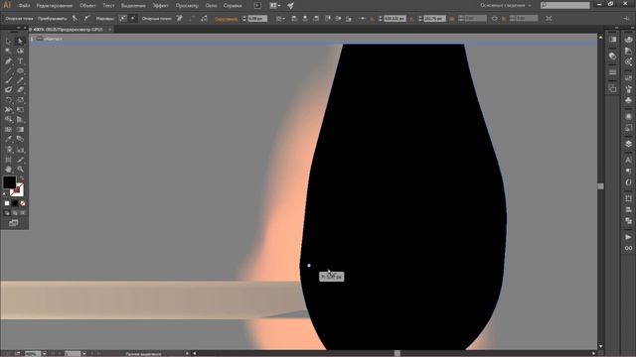Set fill to None

pos(23,203)
